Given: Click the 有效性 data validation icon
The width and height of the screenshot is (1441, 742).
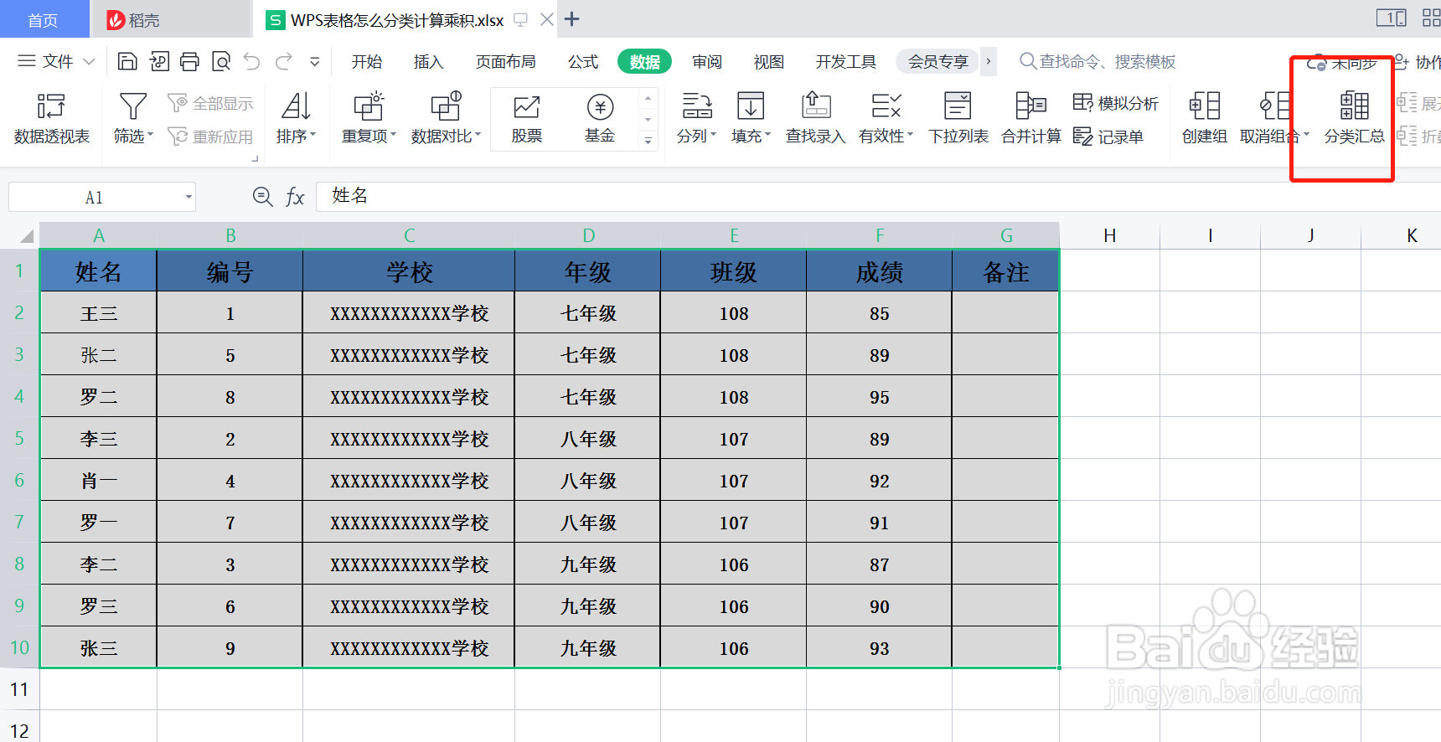Looking at the screenshot, I should pyautogui.click(x=886, y=106).
